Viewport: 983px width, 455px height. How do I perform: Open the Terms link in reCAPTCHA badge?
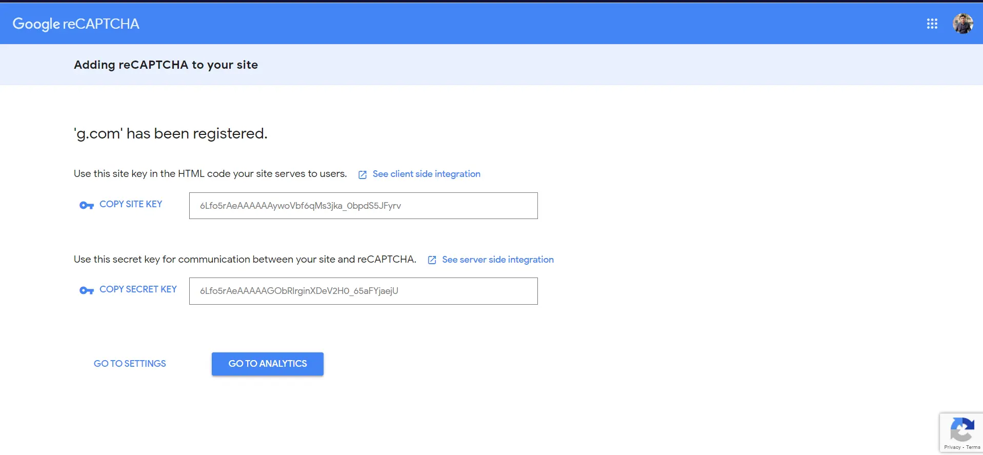[x=973, y=447]
